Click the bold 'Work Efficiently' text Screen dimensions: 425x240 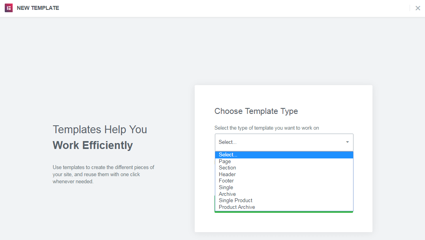pos(93,145)
